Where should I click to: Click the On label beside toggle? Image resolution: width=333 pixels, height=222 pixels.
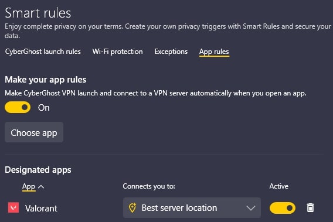[x=44, y=108]
